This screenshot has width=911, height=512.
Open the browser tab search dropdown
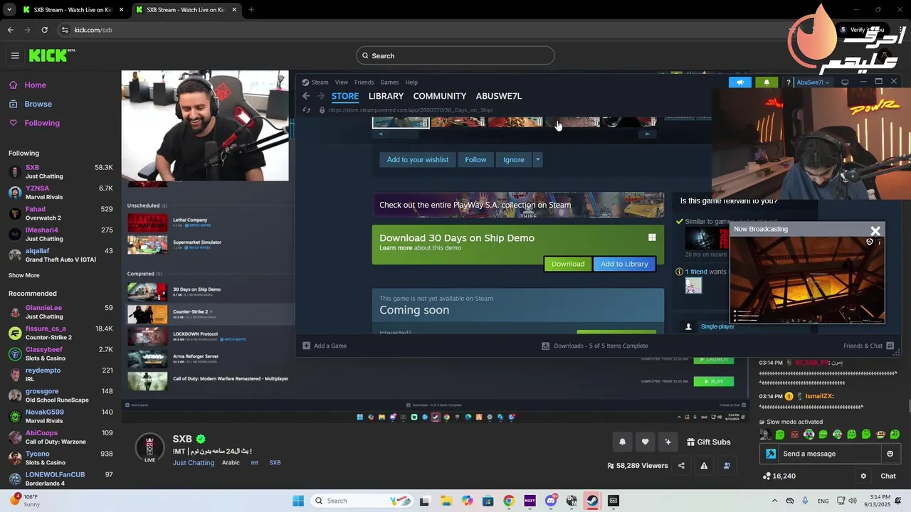coord(9,10)
